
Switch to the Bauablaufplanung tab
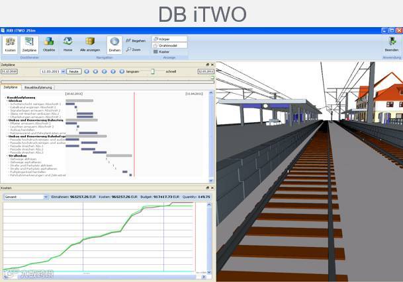[x=38, y=87]
